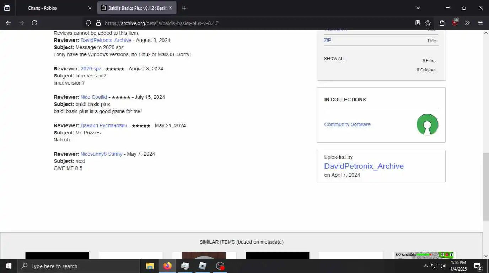The image size is (489, 273).
Task: Open the clock showing 1:56 PM
Action: tap(458, 266)
